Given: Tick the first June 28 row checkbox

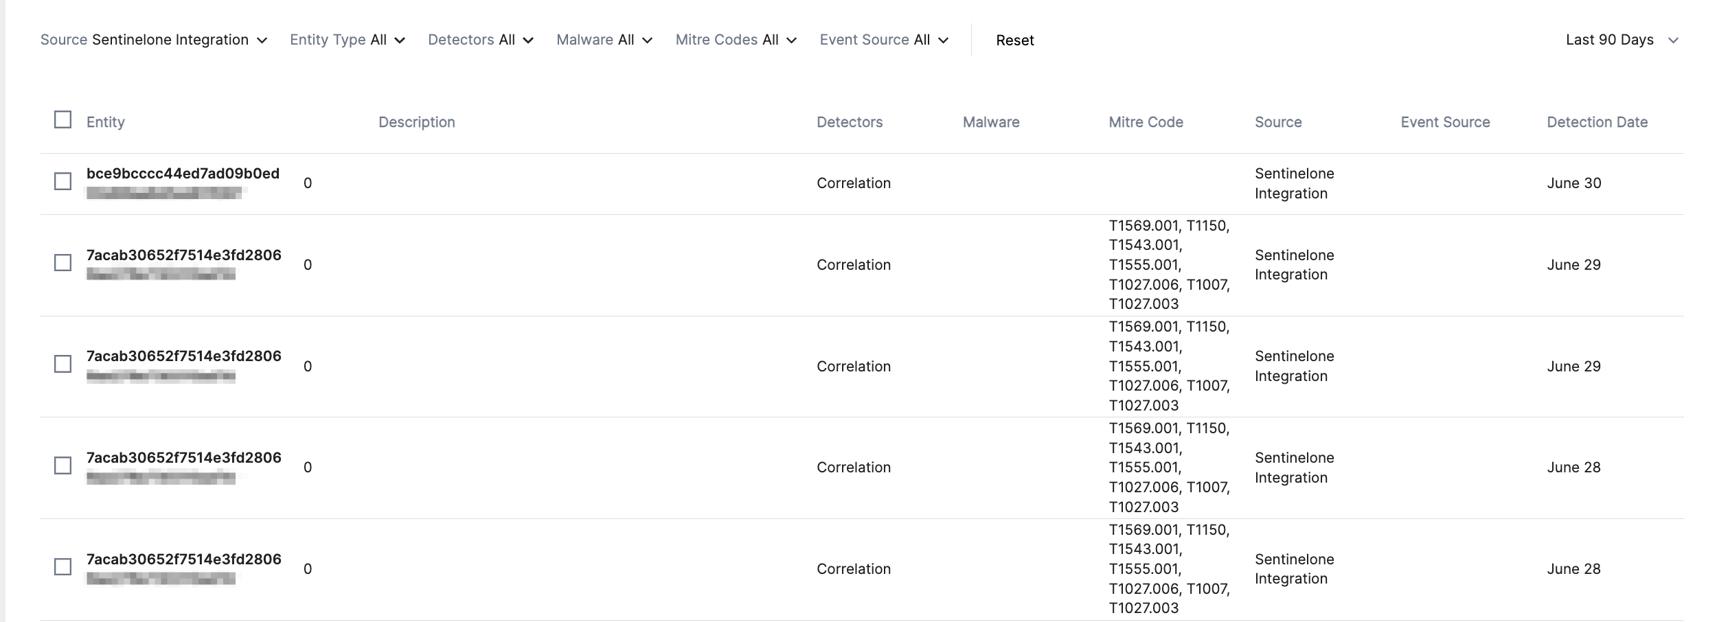Looking at the screenshot, I should click(x=62, y=465).
